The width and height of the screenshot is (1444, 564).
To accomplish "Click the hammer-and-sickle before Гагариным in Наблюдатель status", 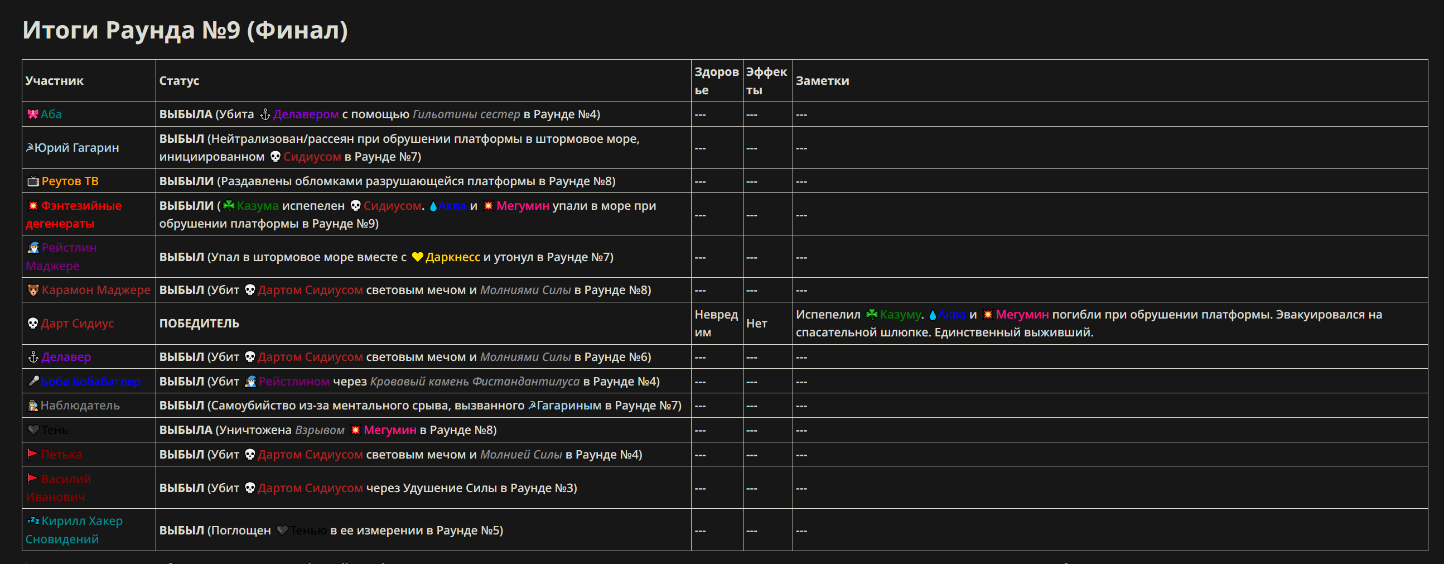I will click(532, 406).
